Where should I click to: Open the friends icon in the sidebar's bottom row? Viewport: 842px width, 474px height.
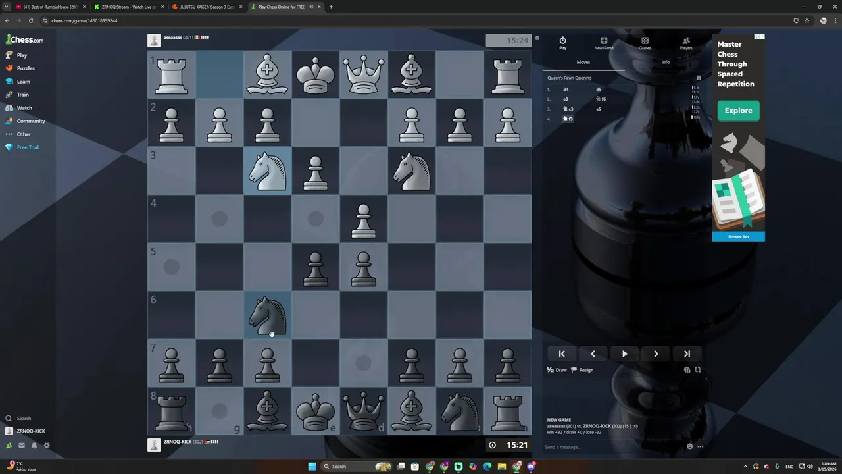9,446
